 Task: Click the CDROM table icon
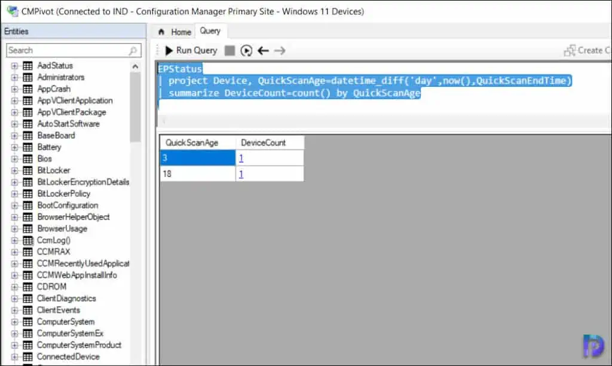tap(27, 286)
